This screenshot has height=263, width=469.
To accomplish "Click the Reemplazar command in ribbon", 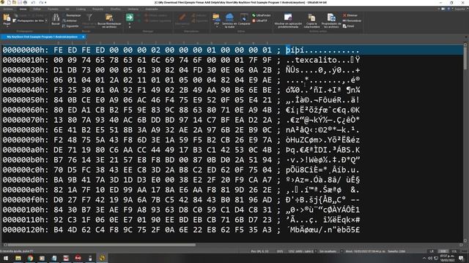I will click(72, 15).
